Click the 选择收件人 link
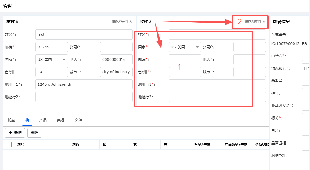 click(x=255, y=22)
